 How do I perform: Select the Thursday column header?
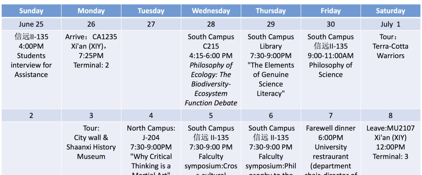tap(271, 11)
